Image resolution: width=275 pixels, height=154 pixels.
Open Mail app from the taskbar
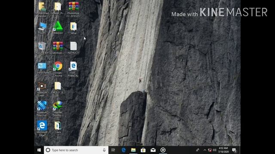[x=153, y=150]
